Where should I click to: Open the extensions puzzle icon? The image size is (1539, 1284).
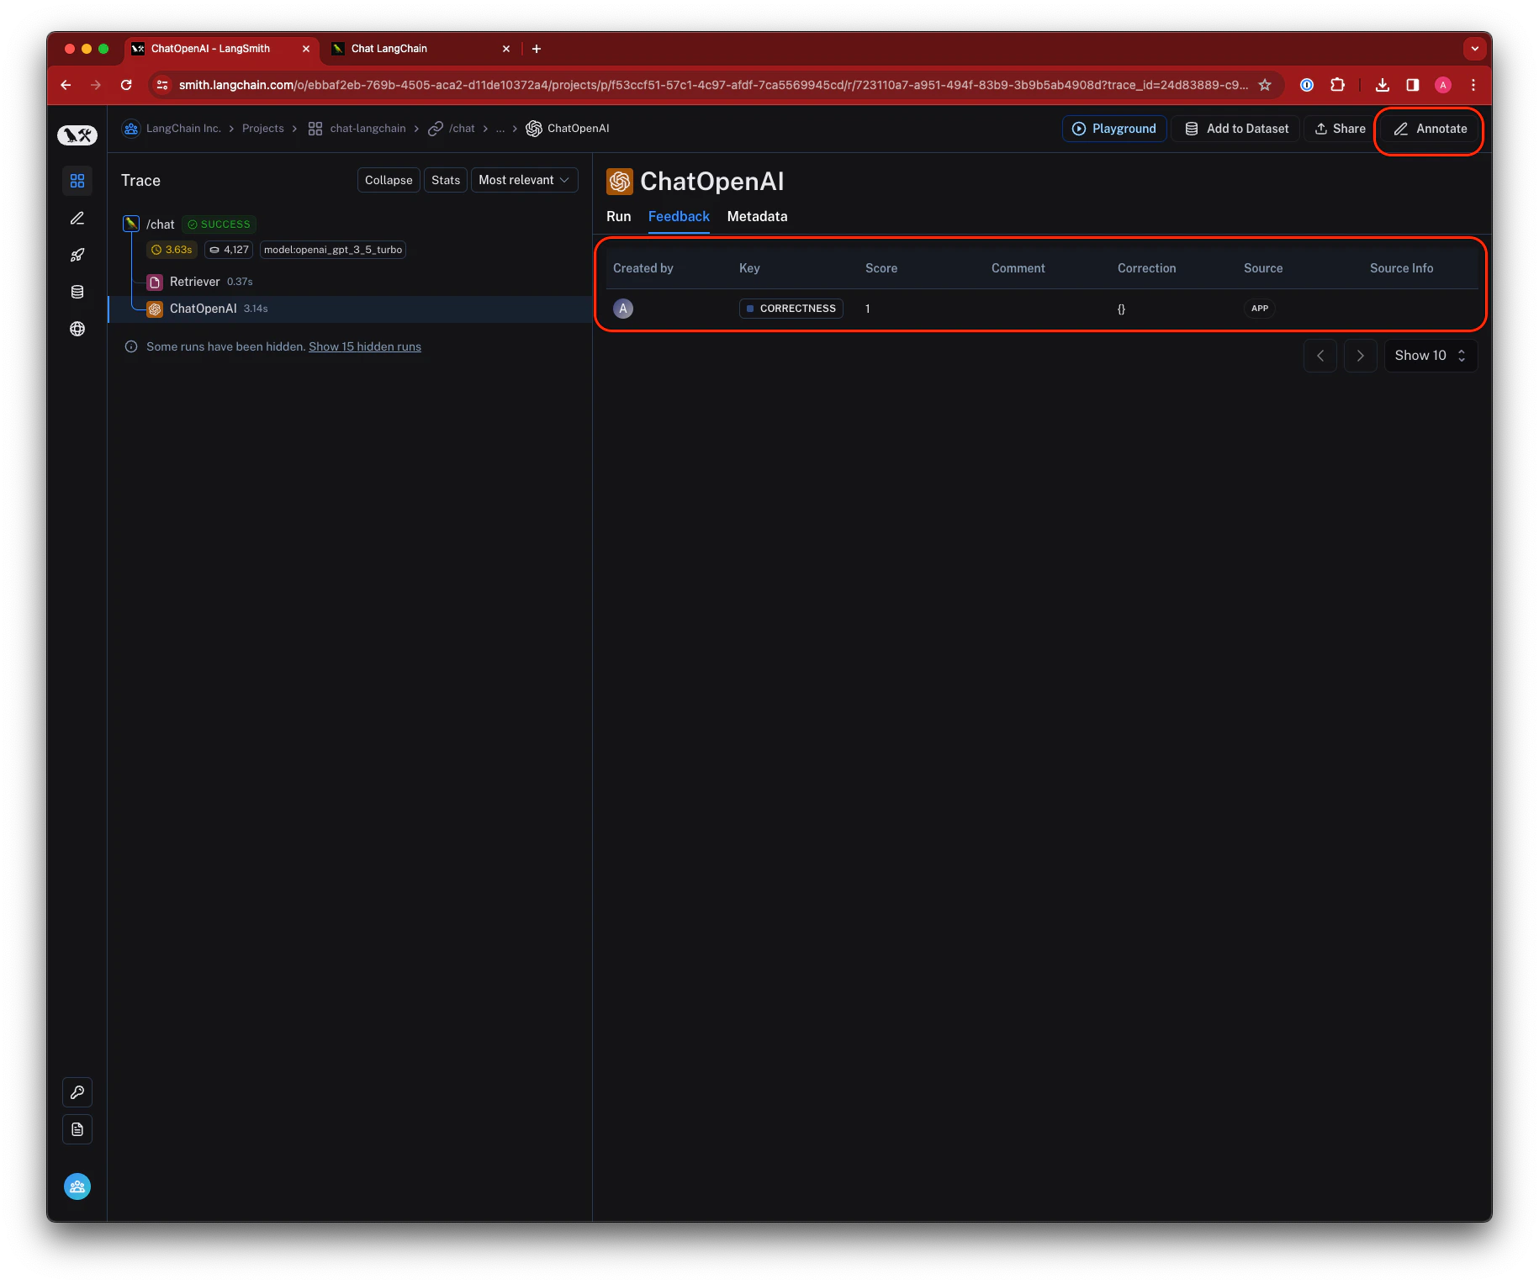coord(1337,85)
